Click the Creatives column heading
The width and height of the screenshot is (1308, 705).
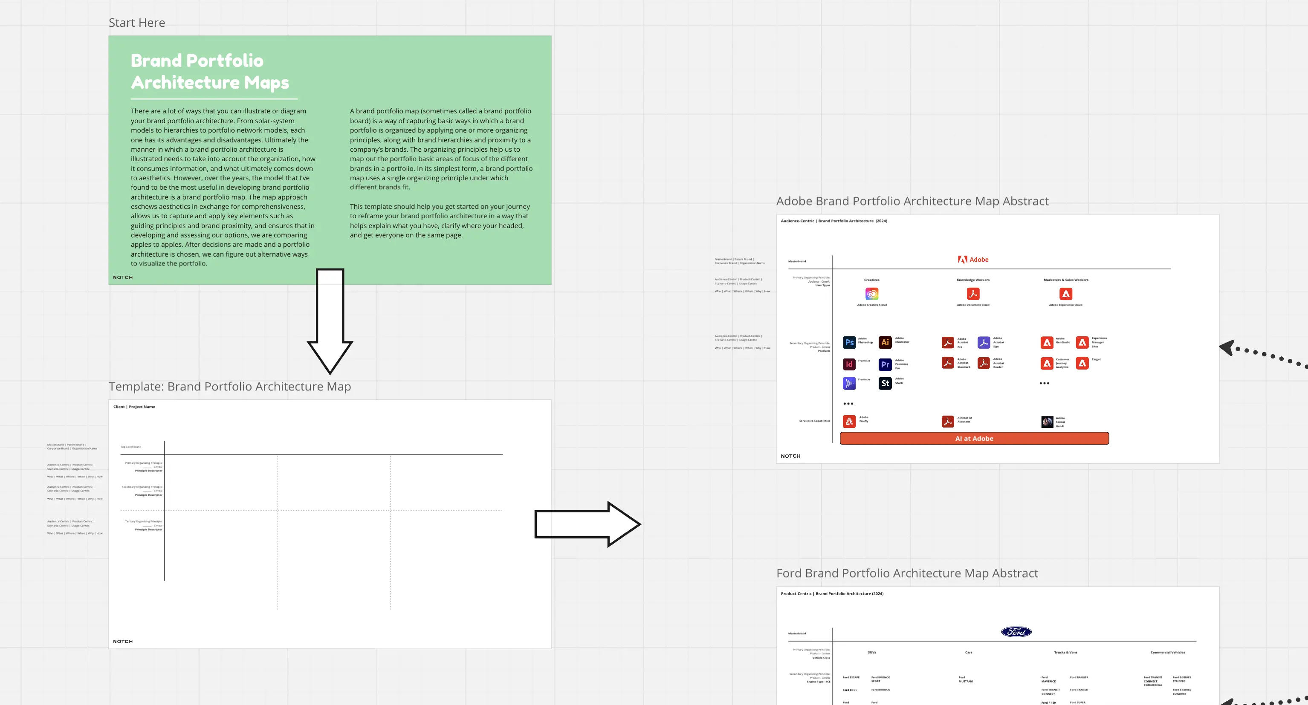(x=871, y=280)
